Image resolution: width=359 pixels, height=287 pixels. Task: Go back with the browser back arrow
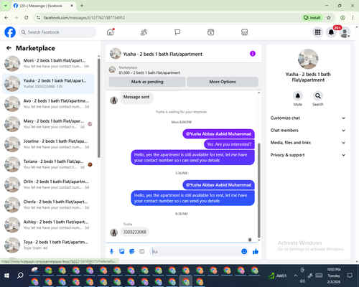(x=6, y=18)
